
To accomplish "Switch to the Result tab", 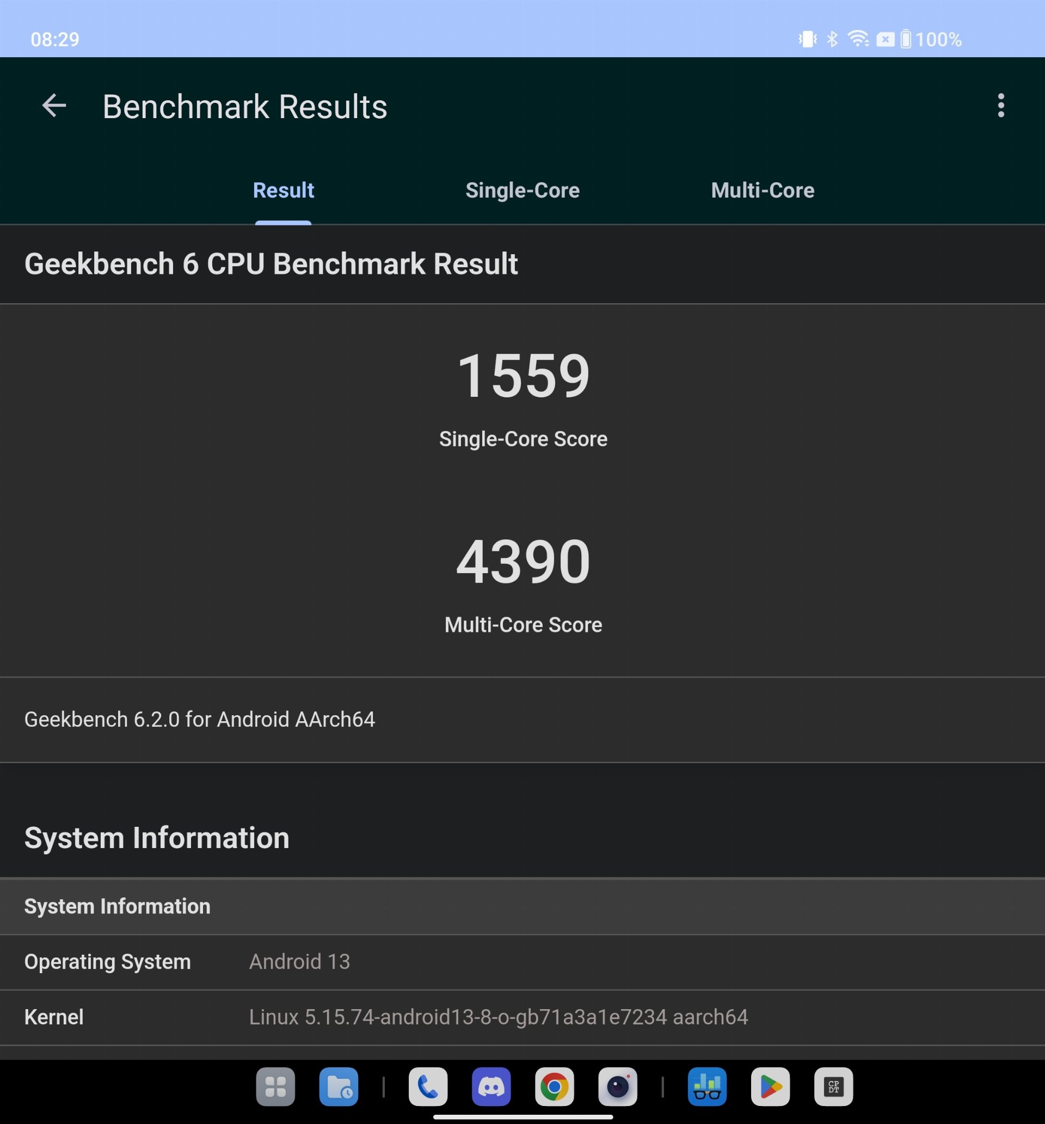I will pos(284,191).
